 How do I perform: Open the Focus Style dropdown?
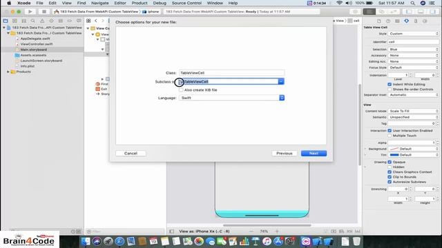[414, 68]
